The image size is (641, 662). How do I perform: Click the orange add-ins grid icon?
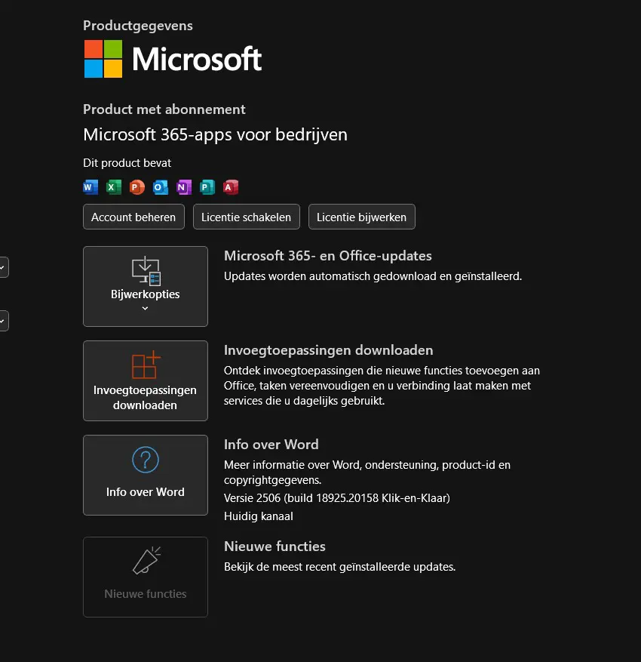tap(146, 365)
